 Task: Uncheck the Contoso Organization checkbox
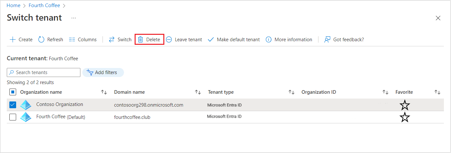click(x=13, y=105)
